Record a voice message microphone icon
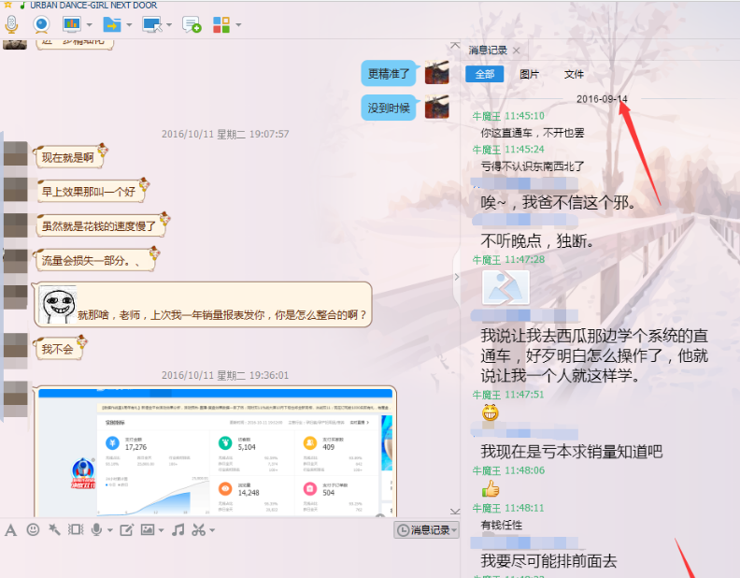The width and height of the screenshot is (740, 578). click(x=96, y=529)
